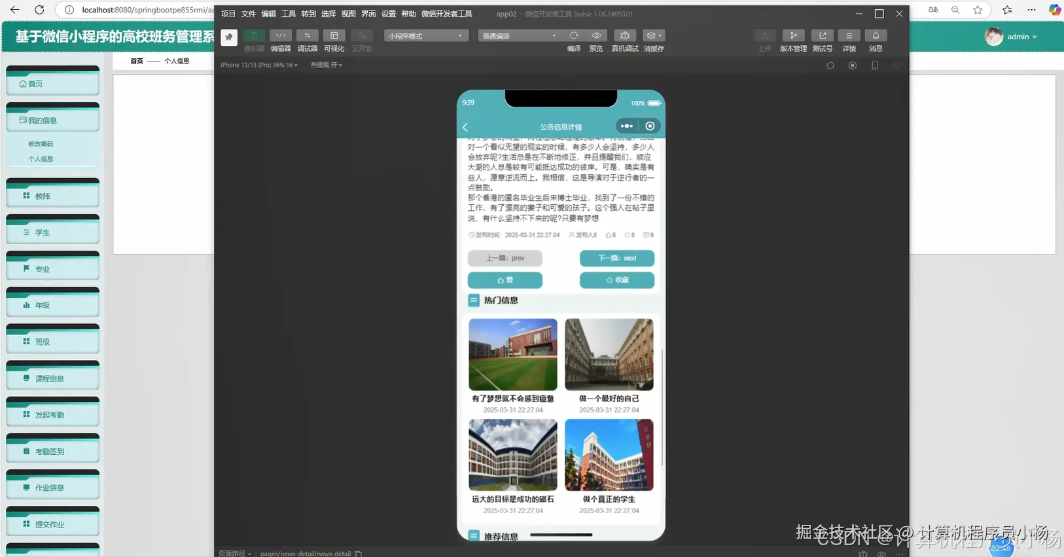Open thumbnail 做一个最好的自己
Viewport: 1064px width, 557px height.
click(x=609, y=355)
